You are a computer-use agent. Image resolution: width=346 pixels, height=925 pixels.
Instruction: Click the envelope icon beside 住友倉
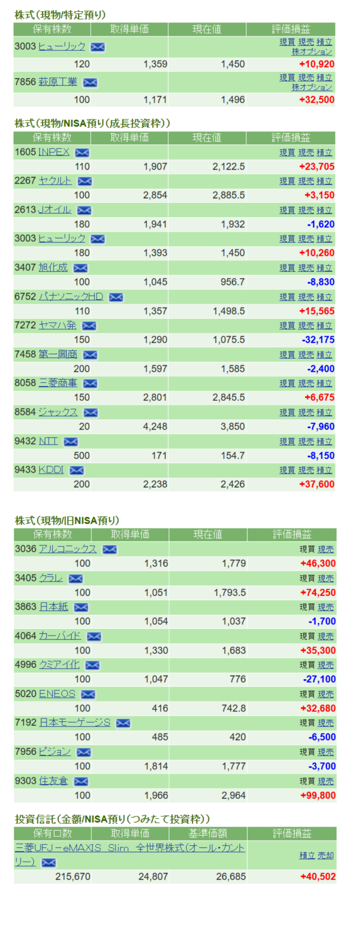coord(81,781)
